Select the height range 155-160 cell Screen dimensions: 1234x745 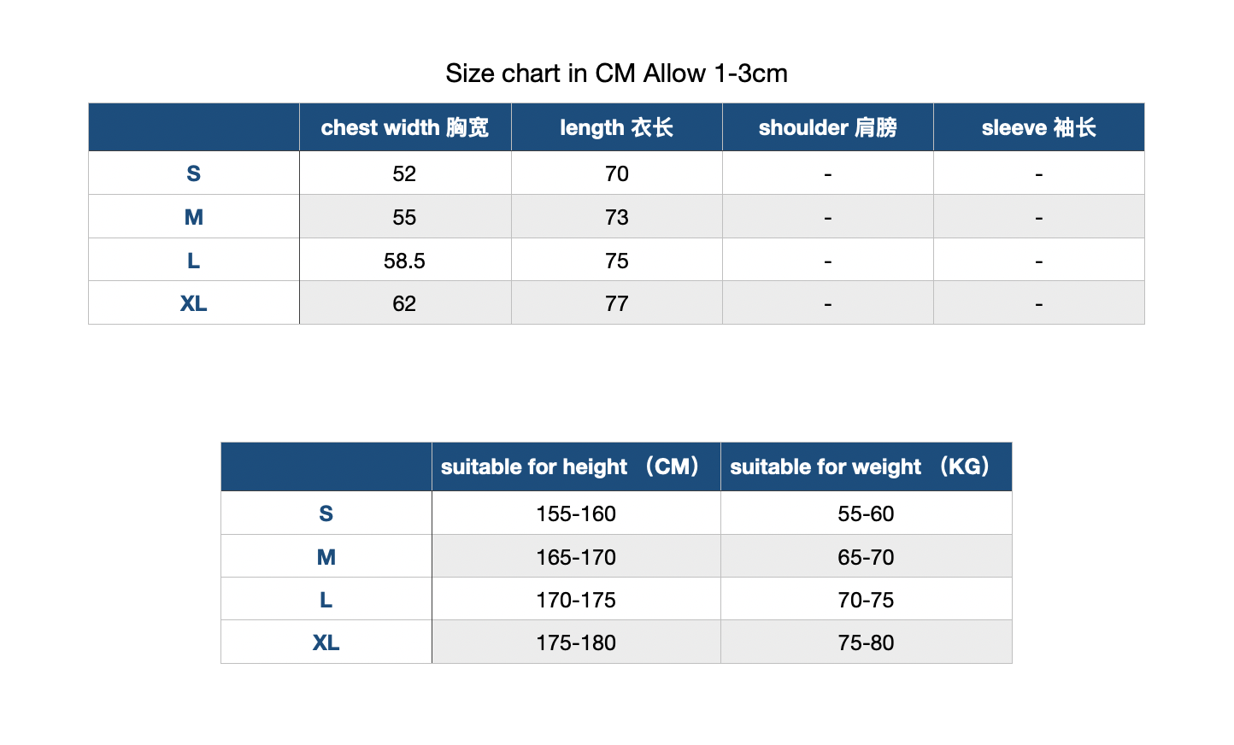576,513
